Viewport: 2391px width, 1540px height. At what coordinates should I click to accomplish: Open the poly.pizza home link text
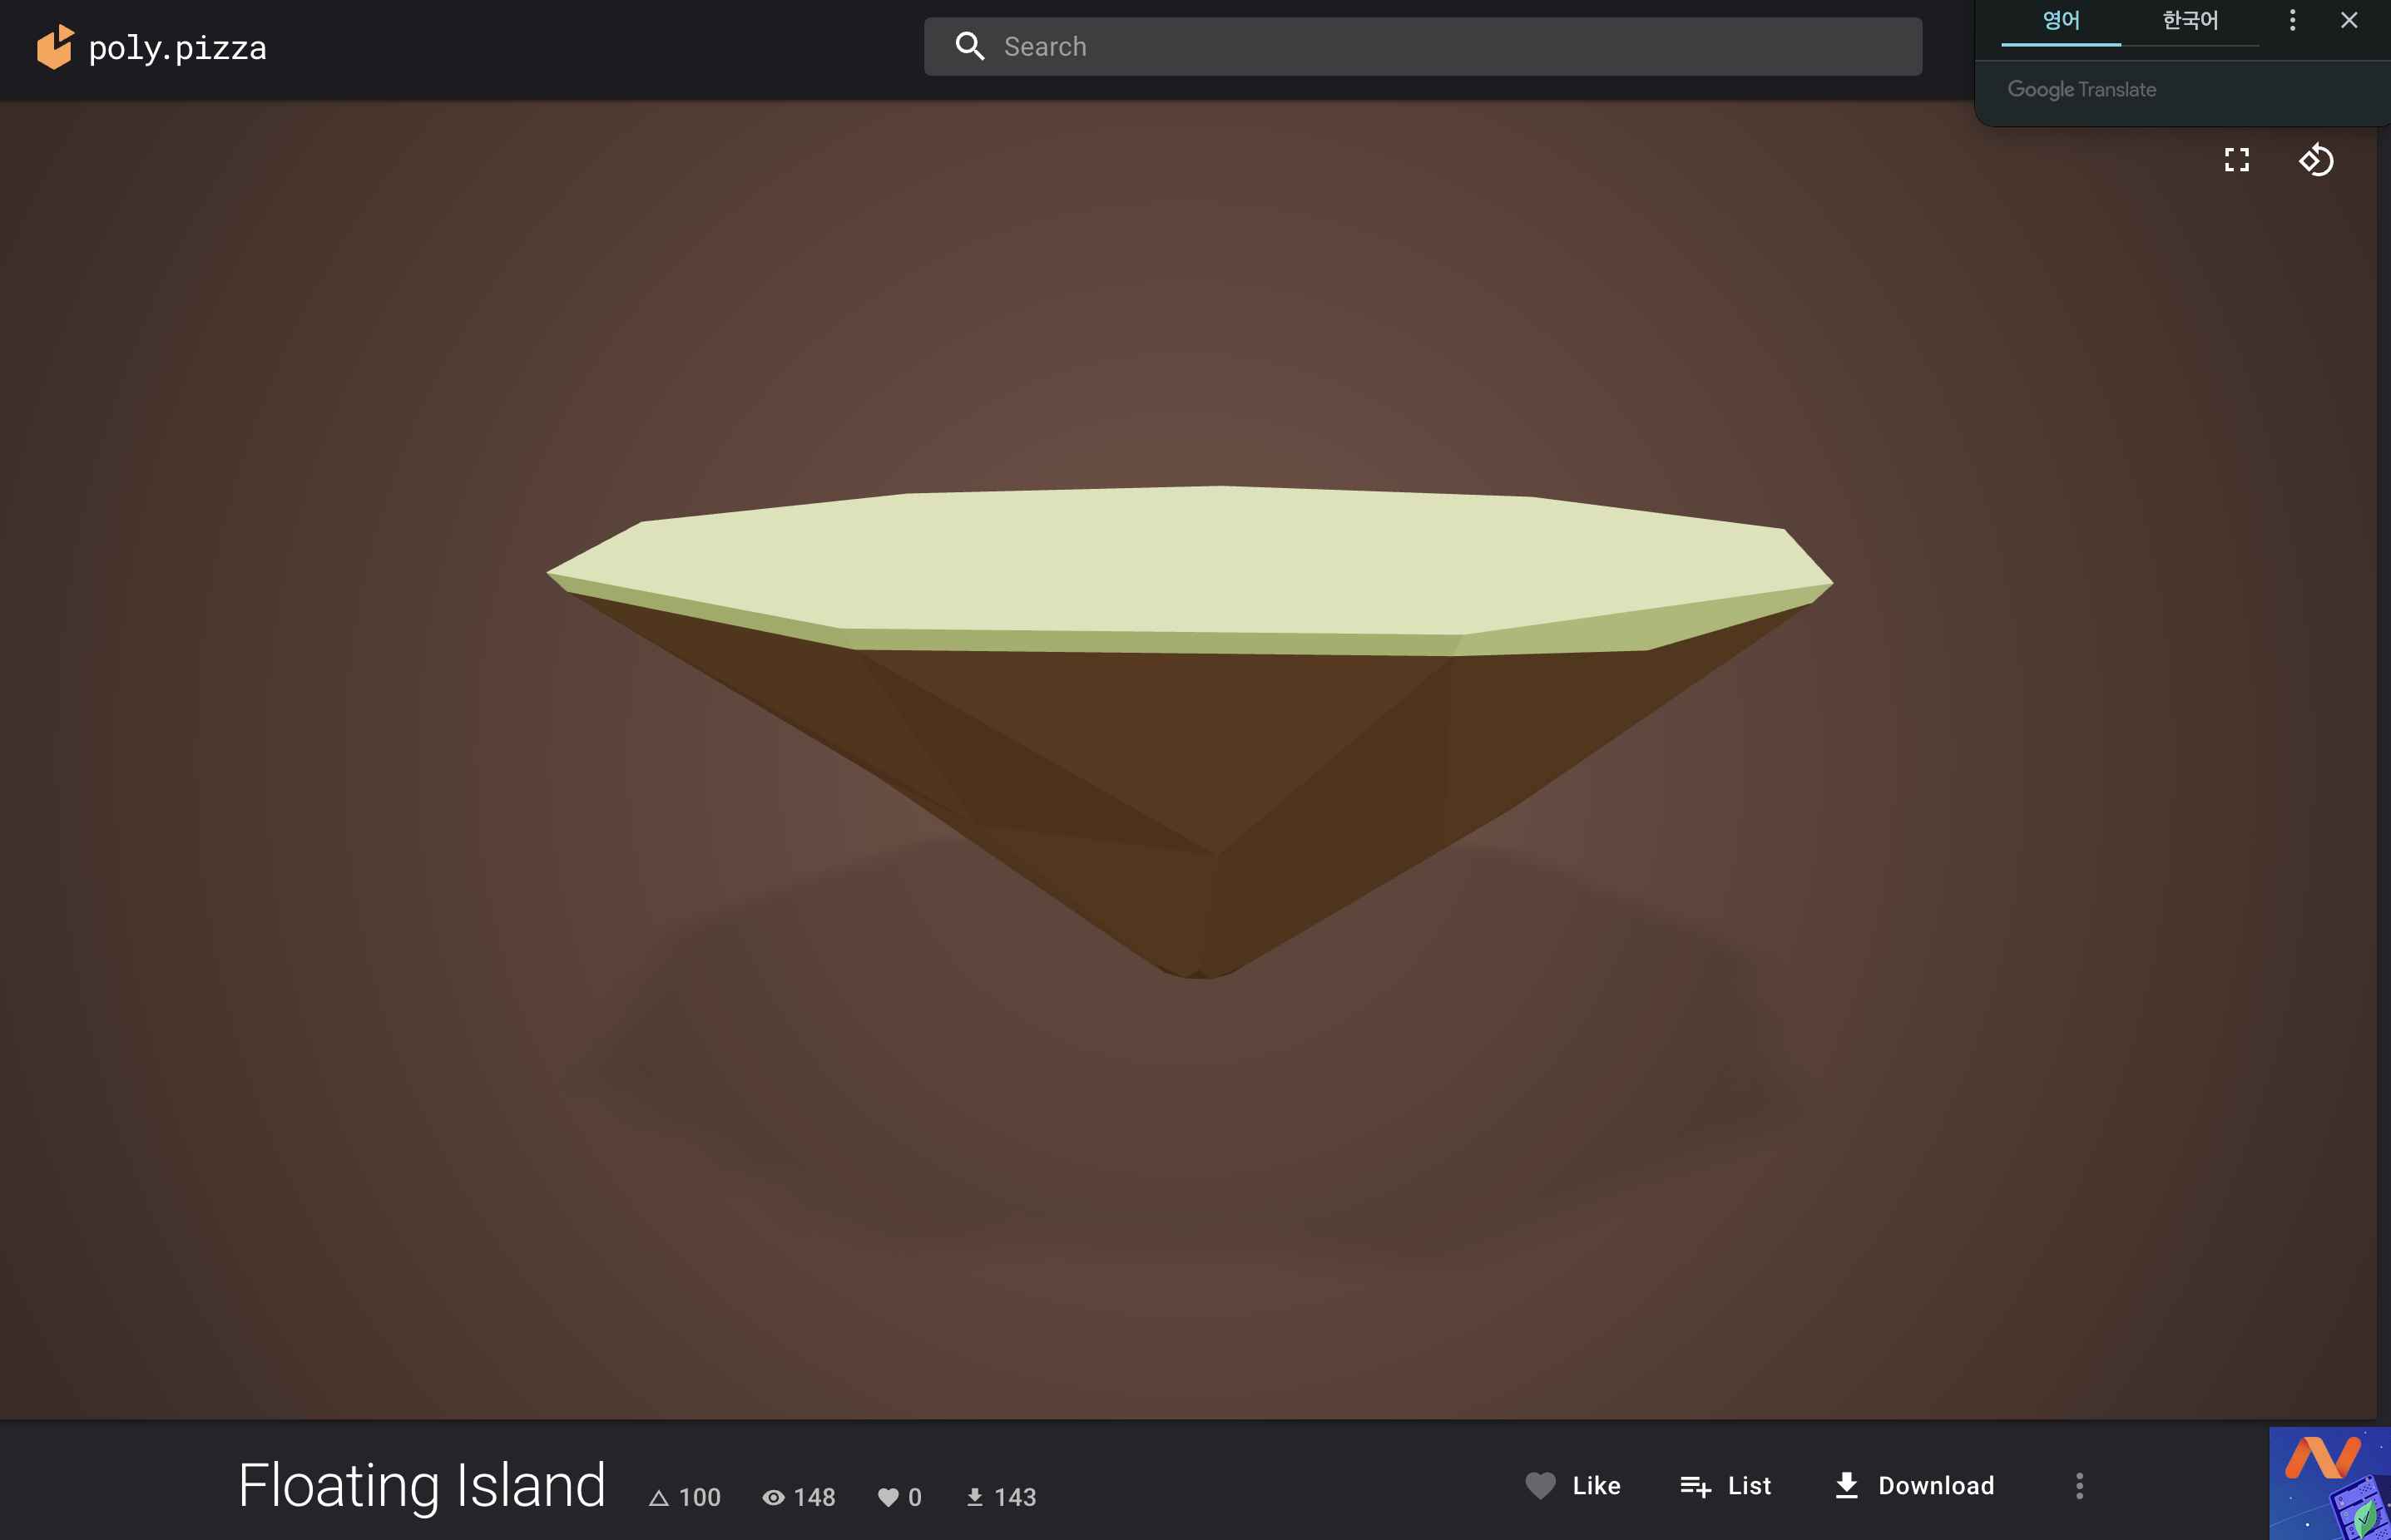(177, 48)
